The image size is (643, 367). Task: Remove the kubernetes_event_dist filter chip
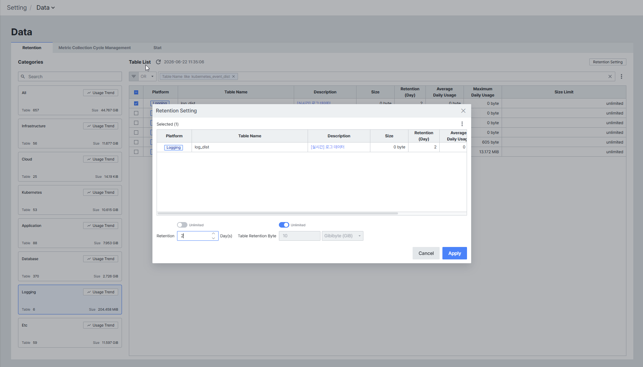(234, 76)
